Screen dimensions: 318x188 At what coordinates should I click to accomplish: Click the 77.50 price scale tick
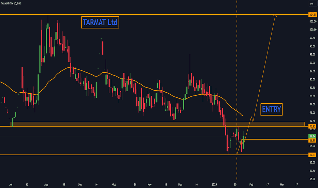[313, 104]
